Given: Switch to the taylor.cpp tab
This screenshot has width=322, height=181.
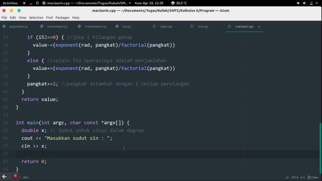Looking at the screenshot, I should (166, 27).
